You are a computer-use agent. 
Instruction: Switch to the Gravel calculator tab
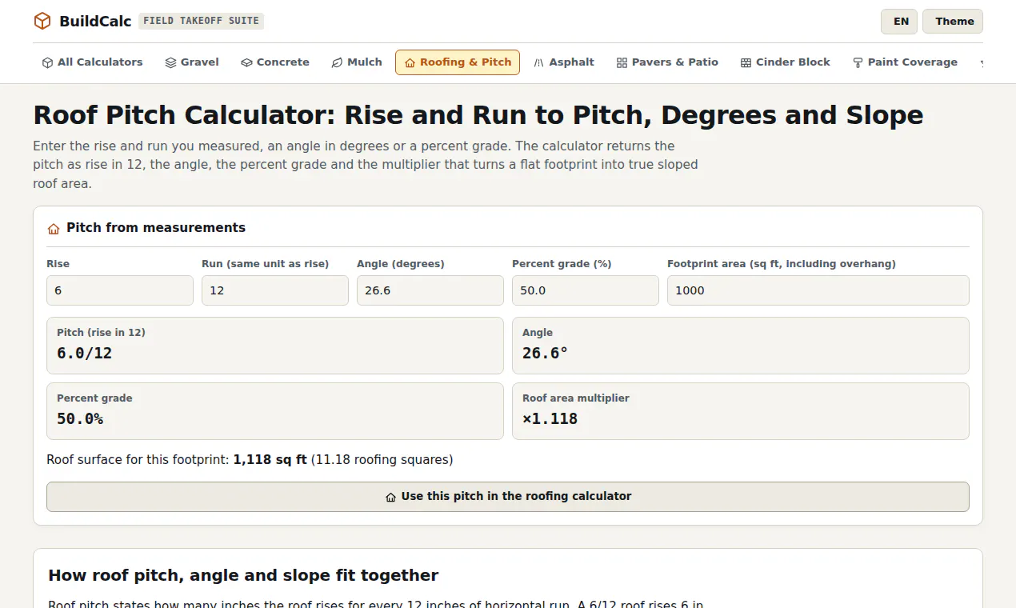[192, 62]
